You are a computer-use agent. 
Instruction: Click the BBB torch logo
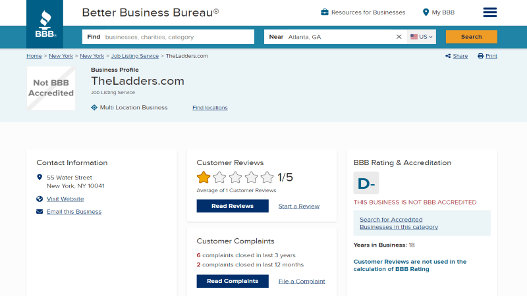pyautogui.click(x=45, y=24)
